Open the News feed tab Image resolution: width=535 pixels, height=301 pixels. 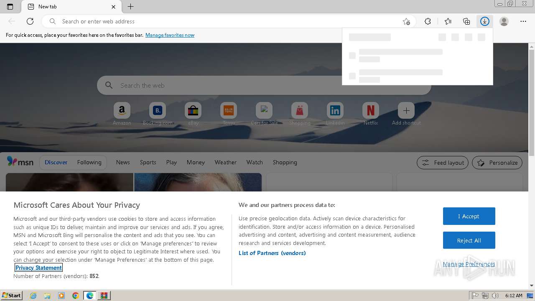123,162
